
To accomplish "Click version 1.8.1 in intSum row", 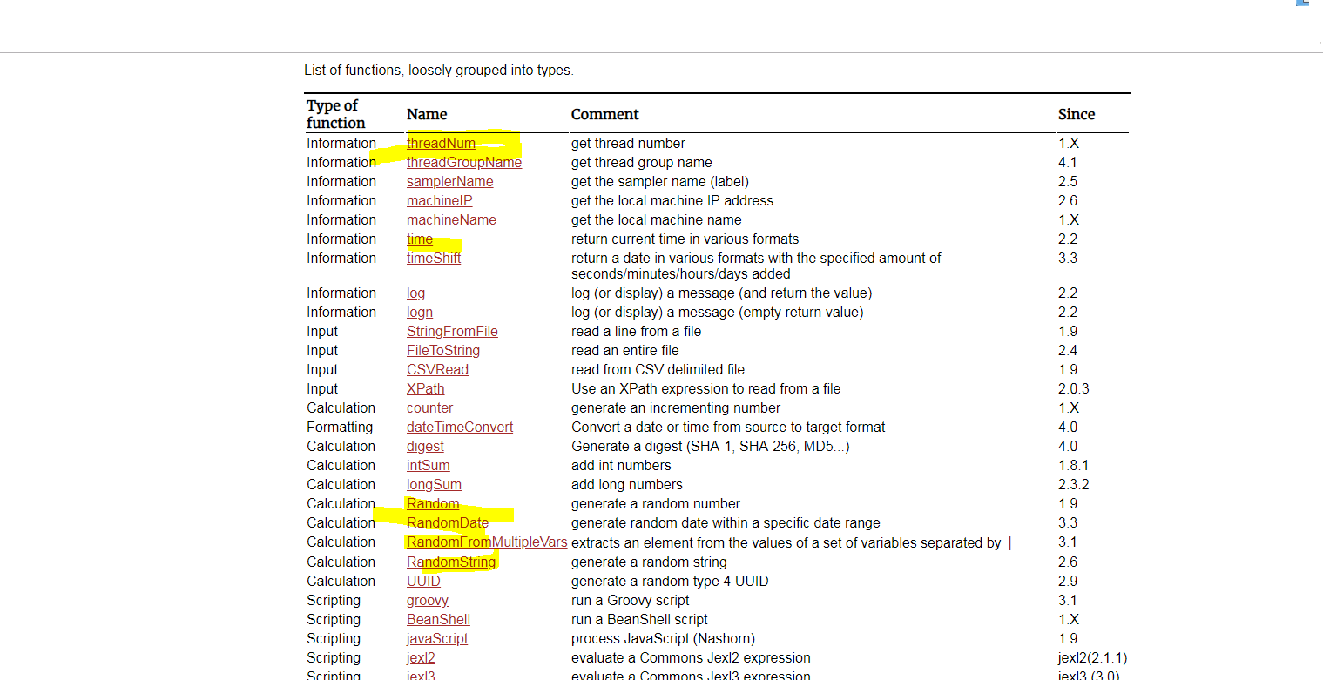I will click(1074, 465).
